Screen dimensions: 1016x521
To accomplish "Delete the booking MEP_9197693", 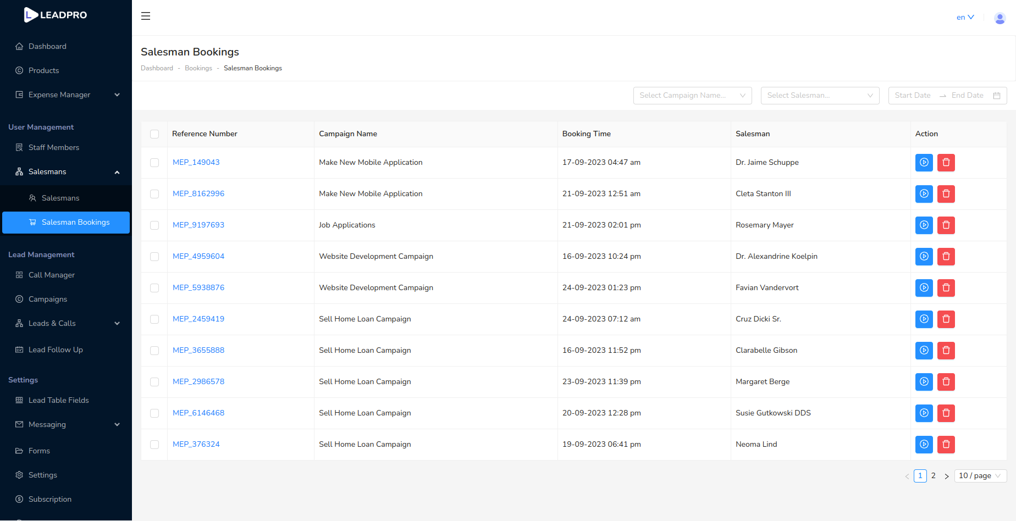I will pyautogui.click(x=946, y=225).
